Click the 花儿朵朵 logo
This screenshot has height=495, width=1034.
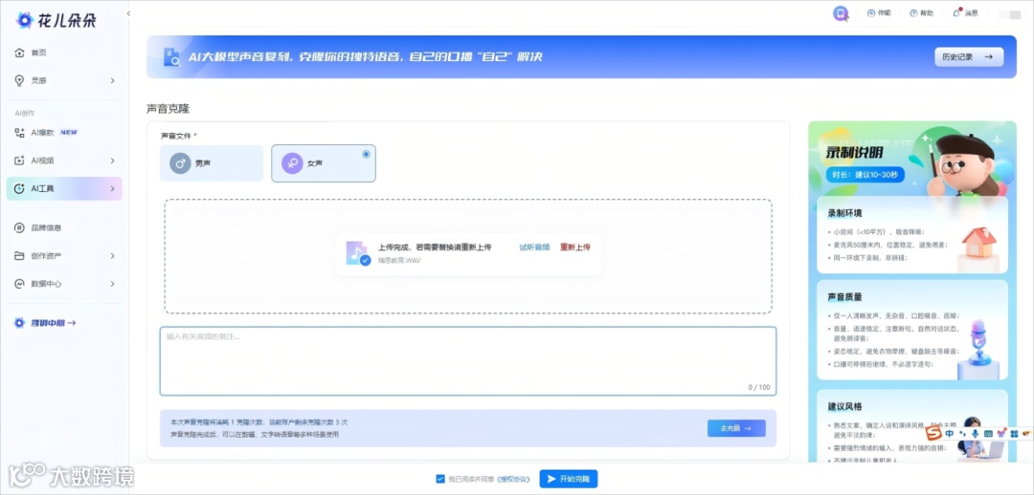pyautogui.click(x=56, y=20)
